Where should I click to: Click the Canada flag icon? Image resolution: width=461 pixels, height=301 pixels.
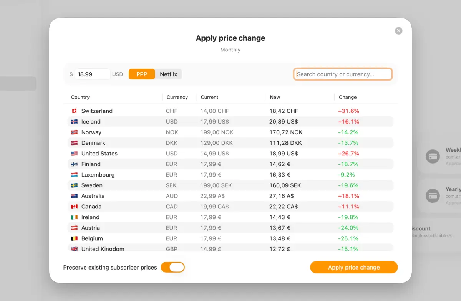pyautogui.click(x=75, y=207)
